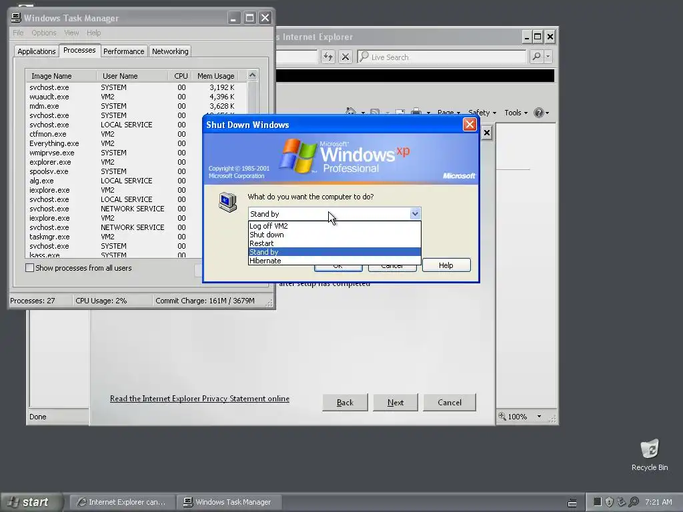Select the wuauclt.exe process row
This screenshot has height=512, width=683.
tap(136, 97)
